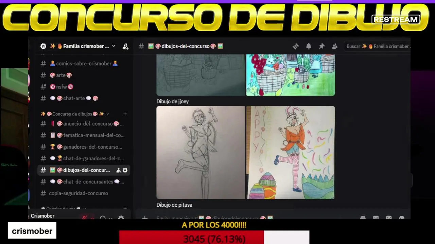Click the channel hash icon in header

point(141,46)
